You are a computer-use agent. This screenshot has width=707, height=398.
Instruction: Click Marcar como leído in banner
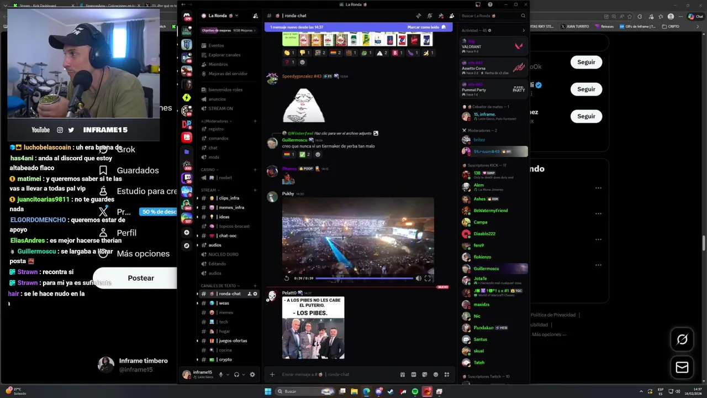point(426,27)
